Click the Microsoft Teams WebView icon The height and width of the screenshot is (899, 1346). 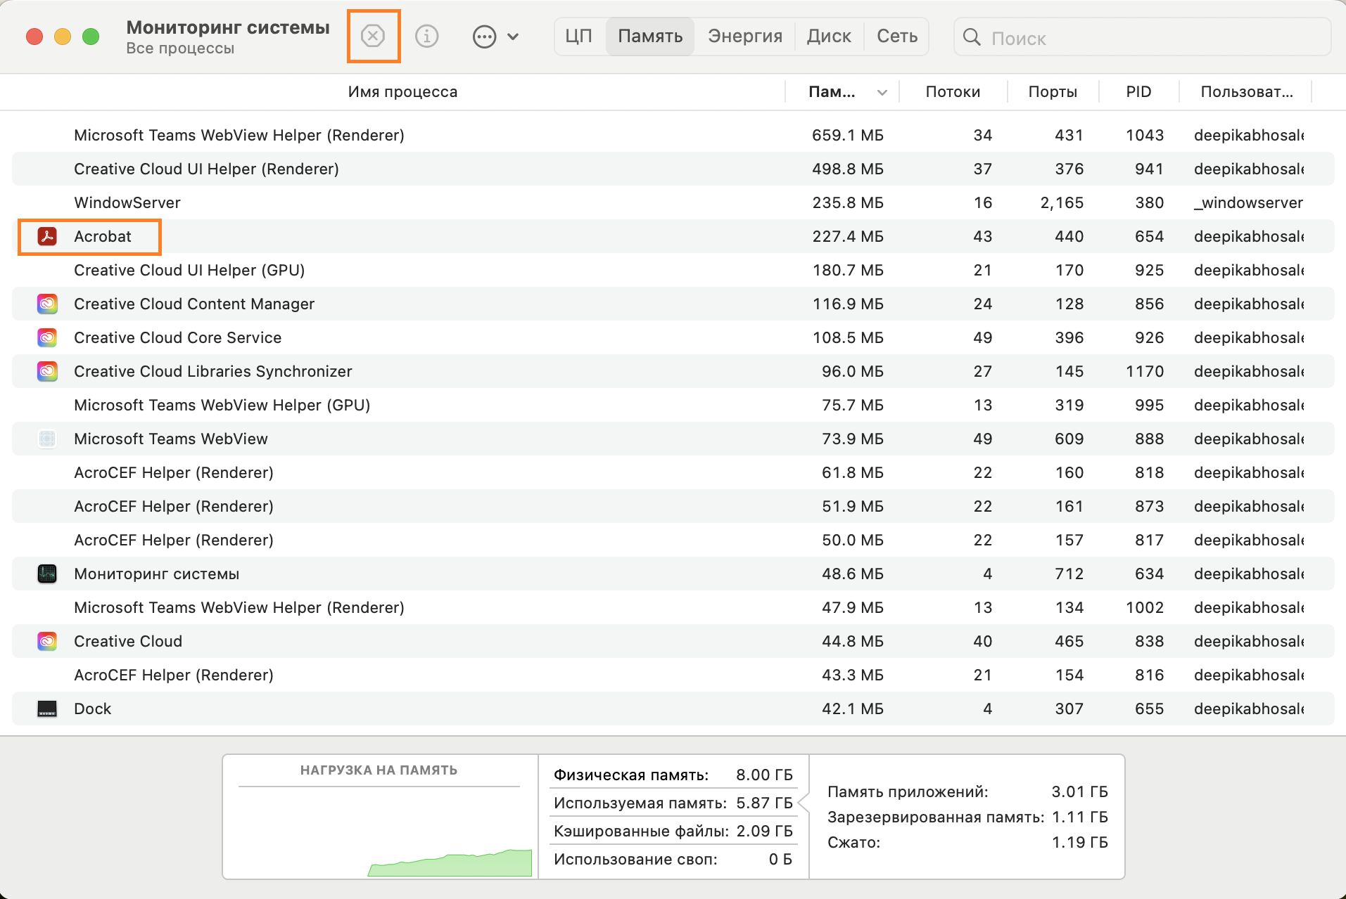pyautogui.click(x=47, y=439)
